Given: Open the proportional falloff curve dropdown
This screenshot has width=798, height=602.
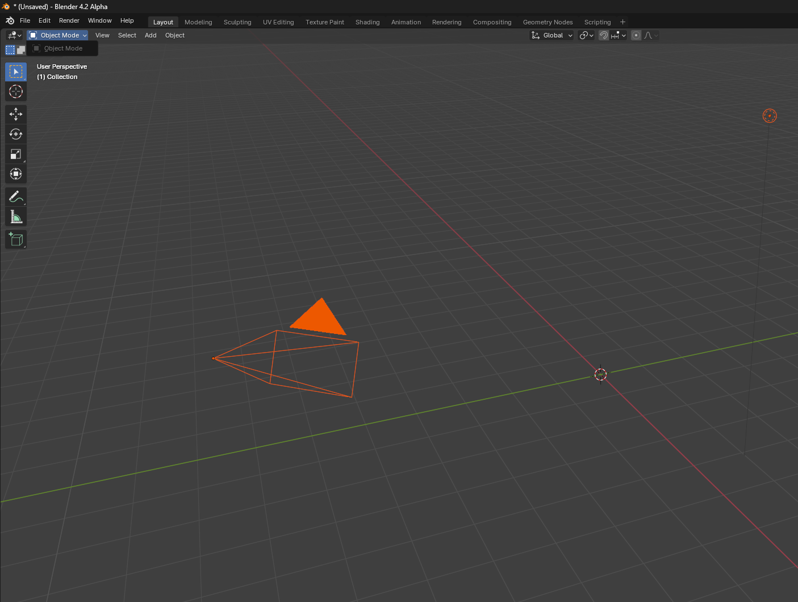Looking at the screenshot, I should (651, 35).
